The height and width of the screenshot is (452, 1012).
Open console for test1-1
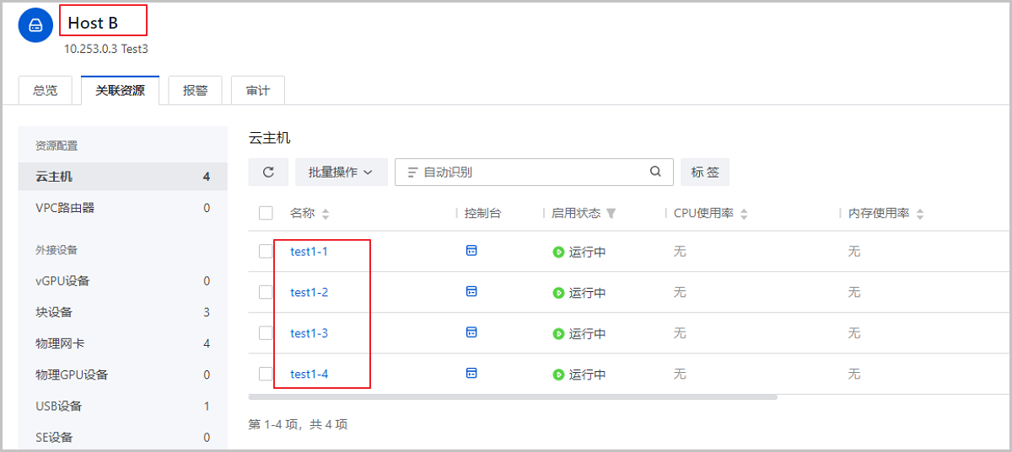(x=471, y=251)
